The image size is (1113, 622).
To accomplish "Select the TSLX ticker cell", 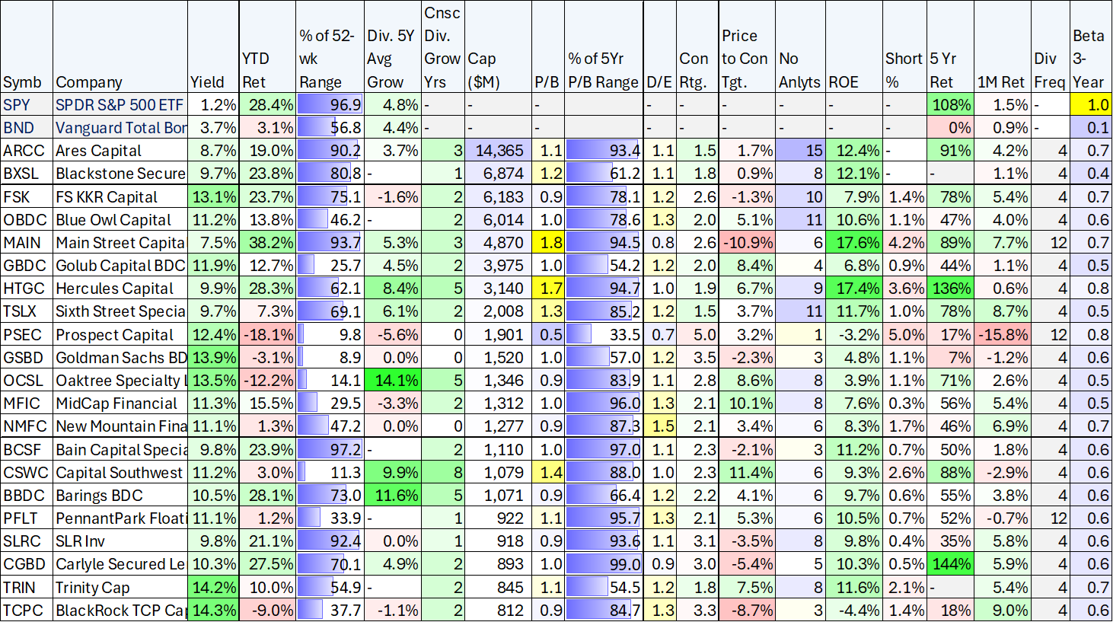I will click(x=27, y=311).
